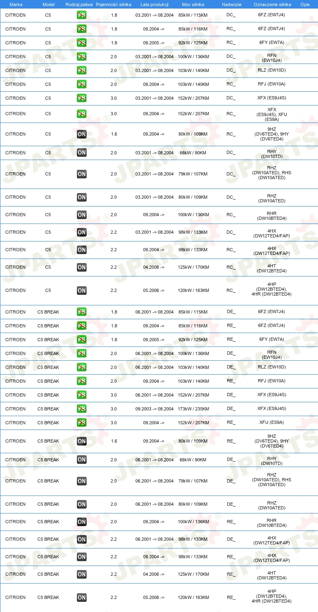This screenshot has height=612, width=318.
Task: Click the ON icon in the C5 BREAK DE_ 80kW RHZ row
Action: click(81, 504)
